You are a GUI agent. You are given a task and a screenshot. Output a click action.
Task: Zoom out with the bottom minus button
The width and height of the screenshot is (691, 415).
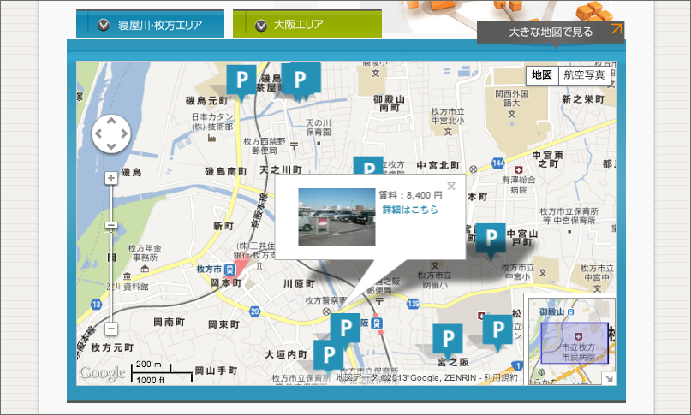coord(111,329)
